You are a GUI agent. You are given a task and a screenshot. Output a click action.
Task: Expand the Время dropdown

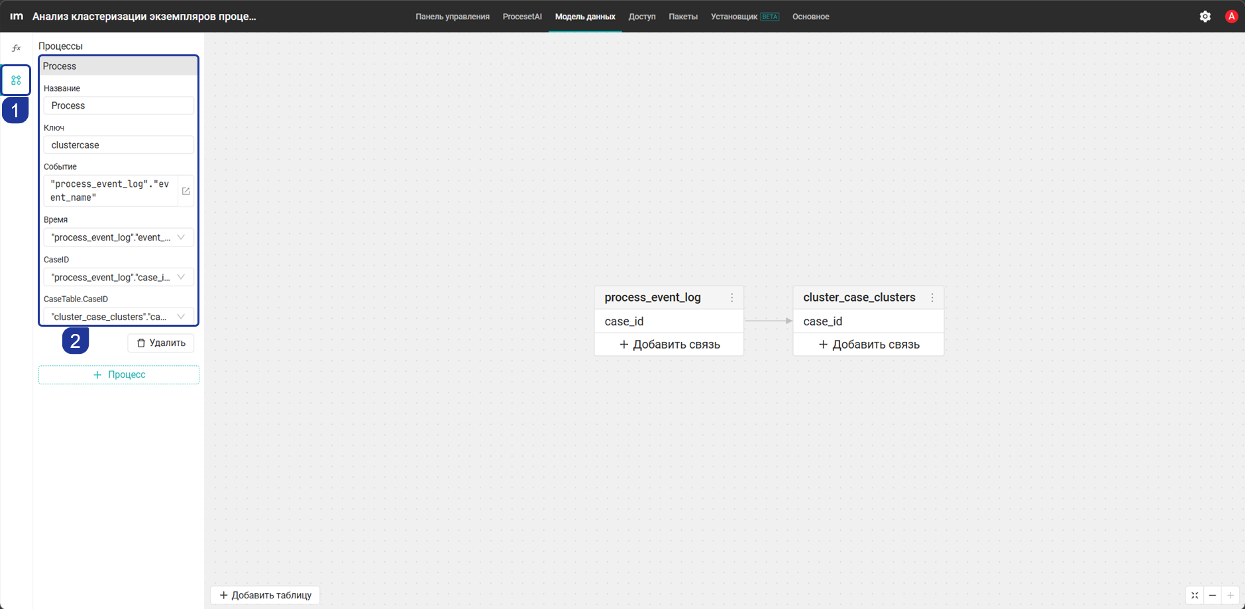pos(119,237)
